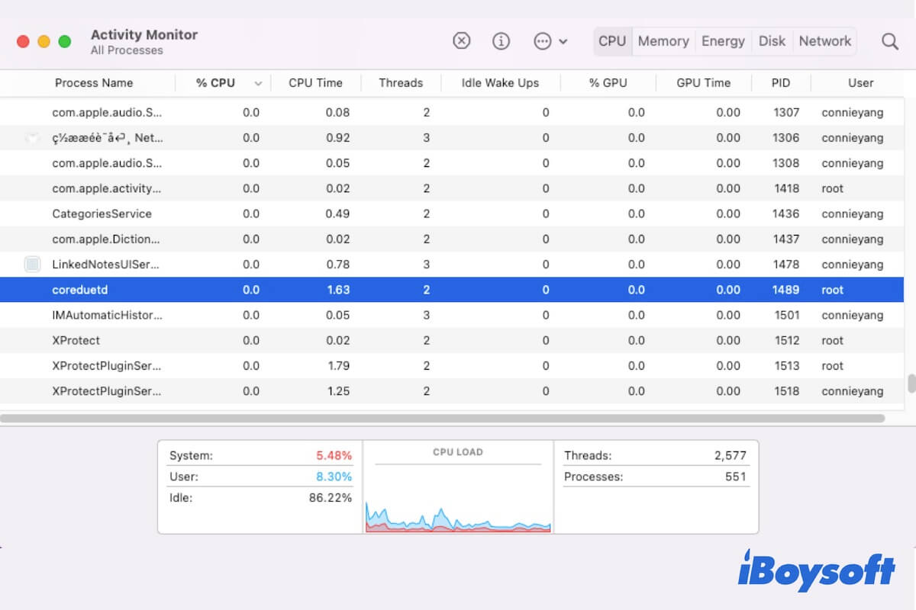Click CPU Time value 0.92

(337, 138)
